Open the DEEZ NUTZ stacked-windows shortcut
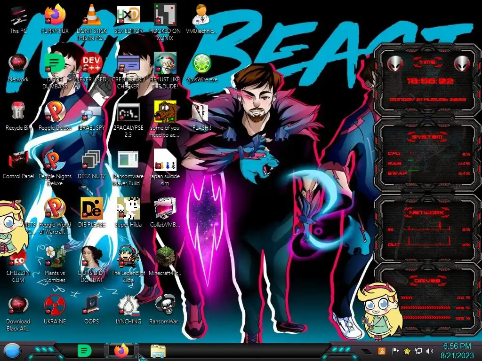Image resolution: width=482 pixels, height=361 pixels. pos(91,165)
